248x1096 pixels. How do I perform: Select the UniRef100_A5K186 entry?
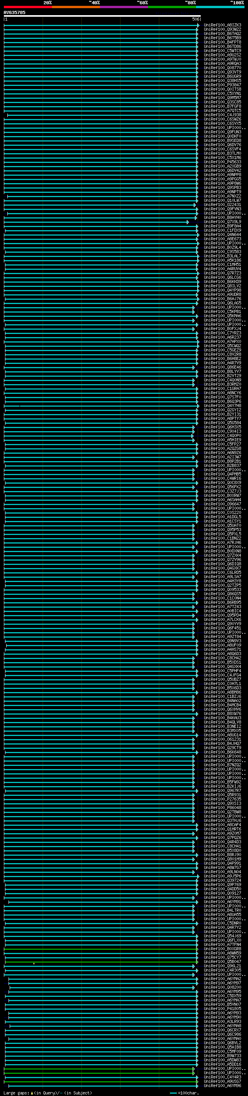pos(222,260)
